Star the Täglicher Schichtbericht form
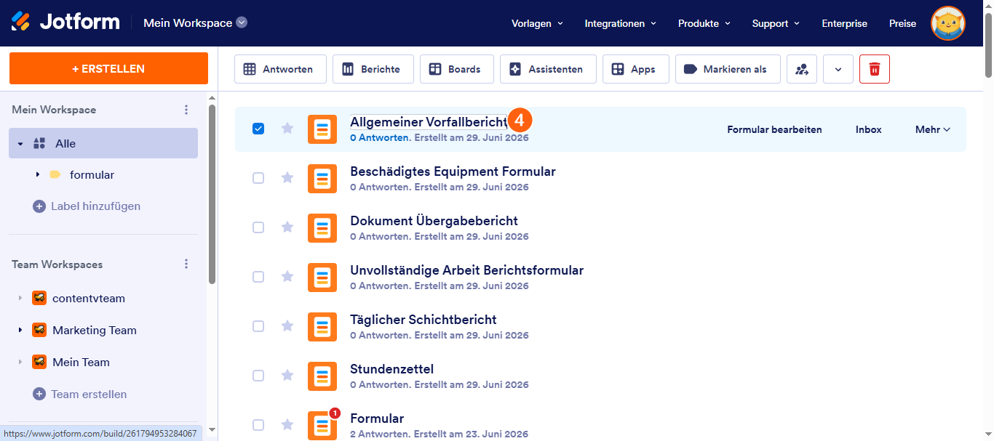This screenshot has height=441, width=994. 287,326
